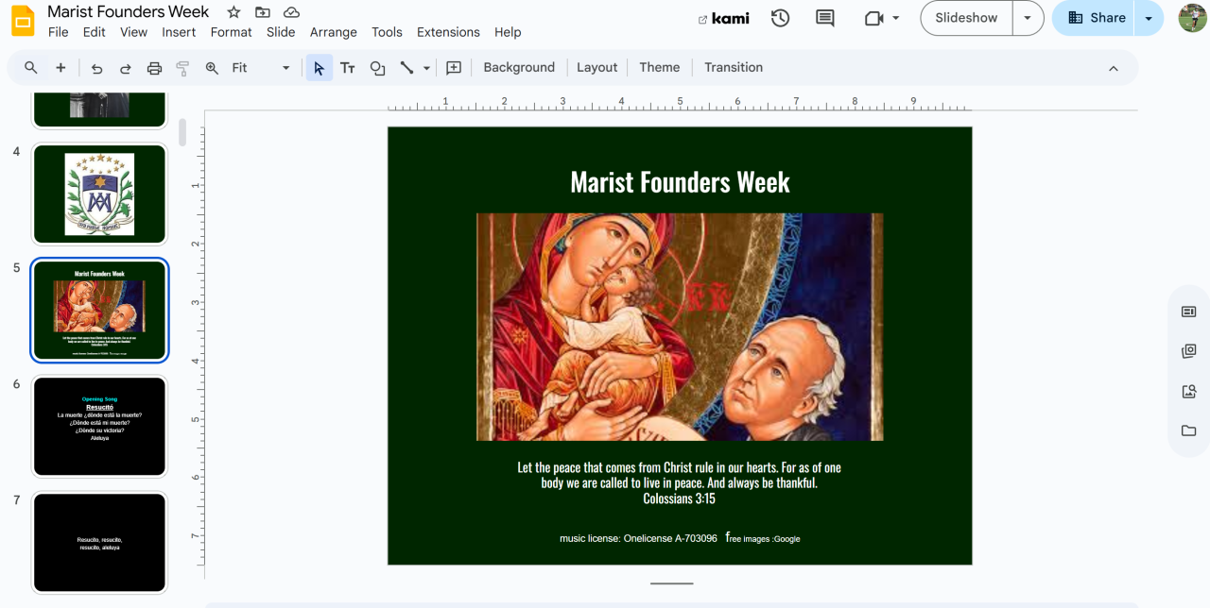Open the Format menu
This screenshot has height=608, width=1210.
tap(231, 32)
